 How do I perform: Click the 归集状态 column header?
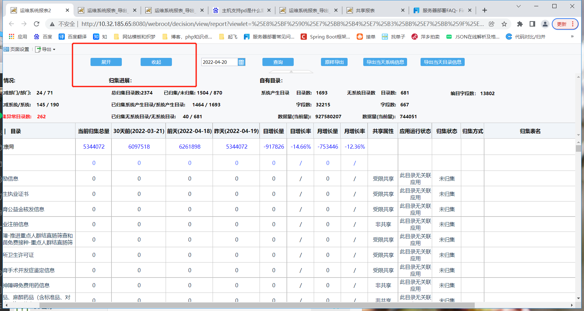(x=447, y=131)
